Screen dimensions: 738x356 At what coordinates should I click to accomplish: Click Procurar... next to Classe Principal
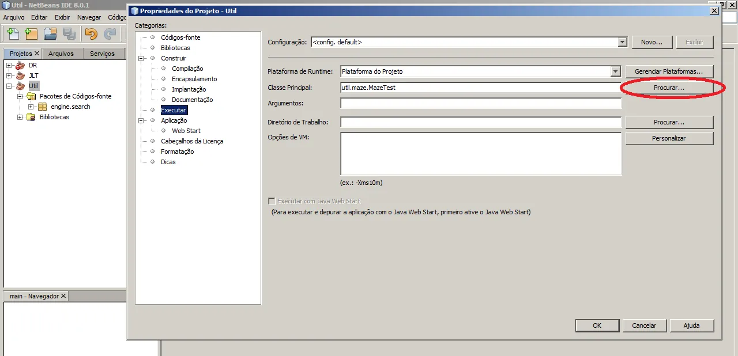(x=669, y=88)
